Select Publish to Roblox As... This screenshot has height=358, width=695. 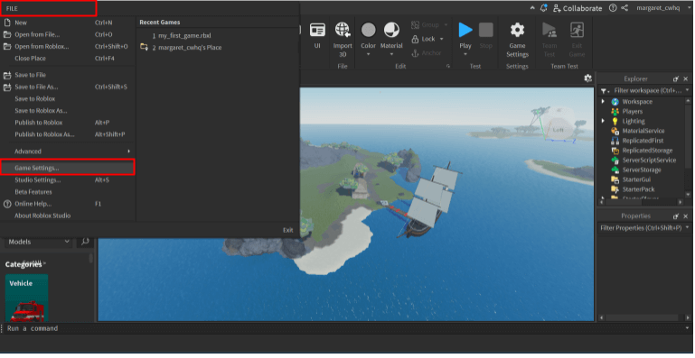pyautogui.click(x=68, y=134)
